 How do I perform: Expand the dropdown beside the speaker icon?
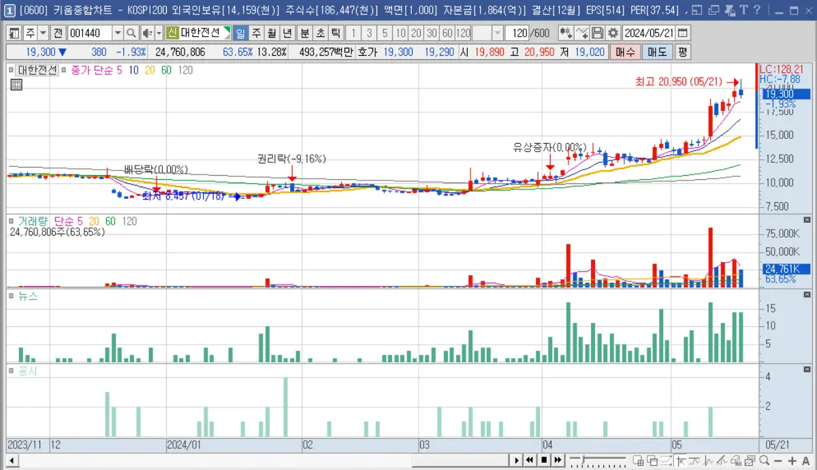click(x=159, y=33)
